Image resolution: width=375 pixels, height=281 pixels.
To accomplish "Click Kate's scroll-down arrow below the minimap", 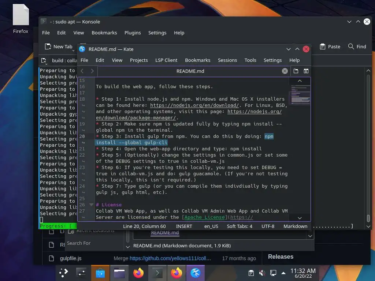I will coord(300,218).
